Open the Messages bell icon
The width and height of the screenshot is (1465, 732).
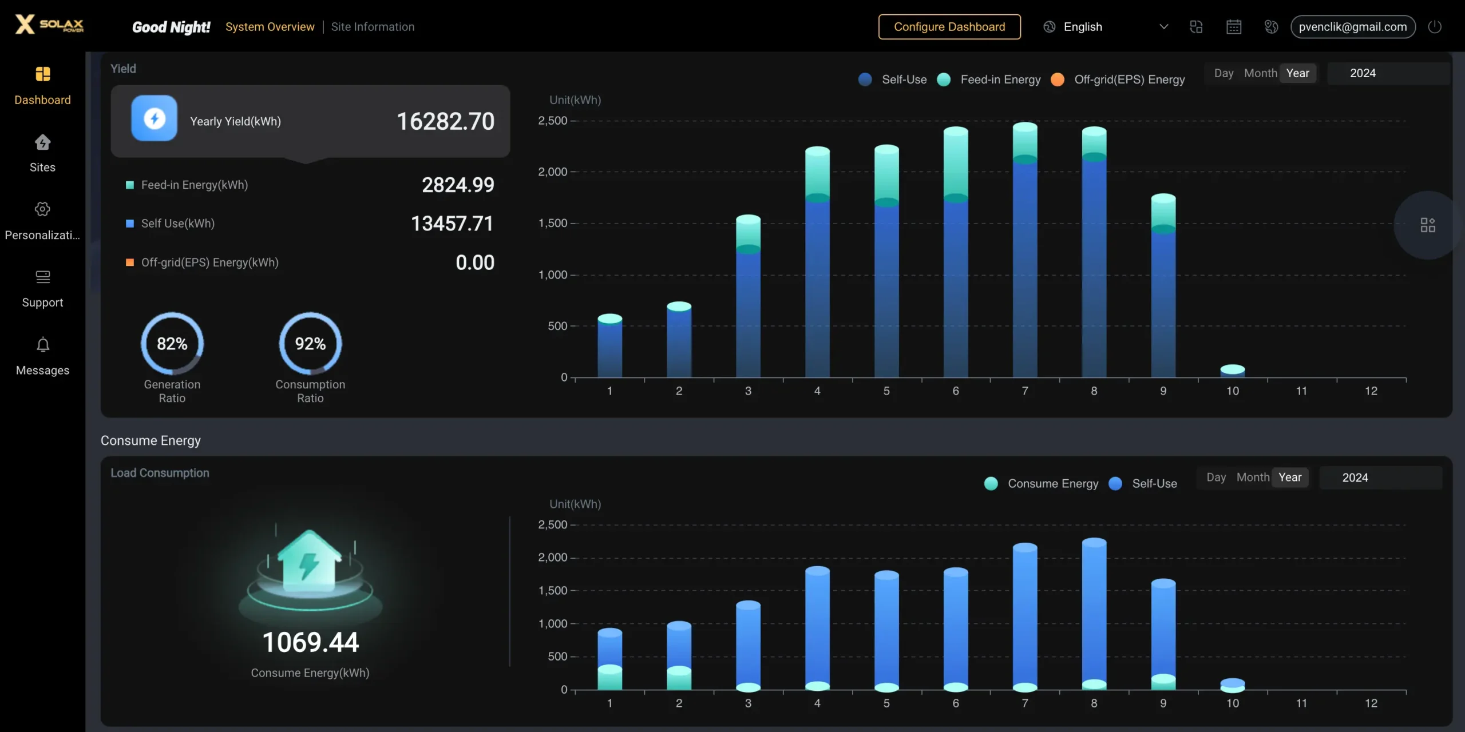pos(42,345)
